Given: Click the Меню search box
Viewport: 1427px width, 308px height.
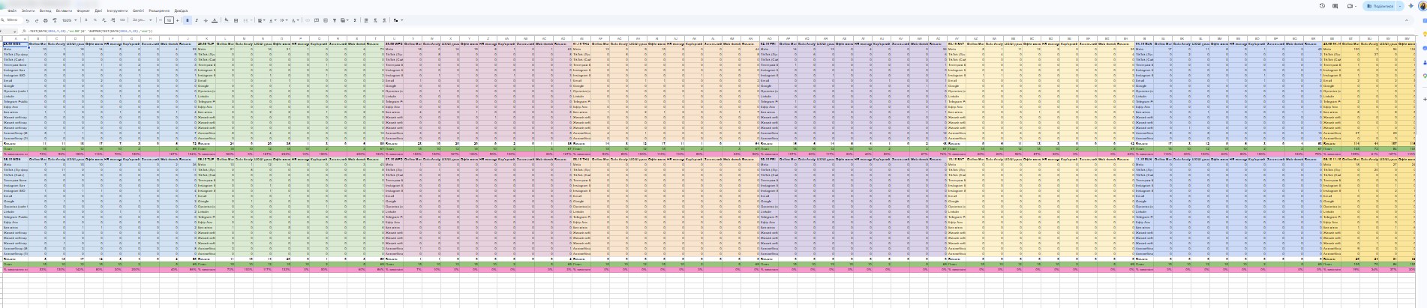Looking at the screenshot, I should 12,20.
